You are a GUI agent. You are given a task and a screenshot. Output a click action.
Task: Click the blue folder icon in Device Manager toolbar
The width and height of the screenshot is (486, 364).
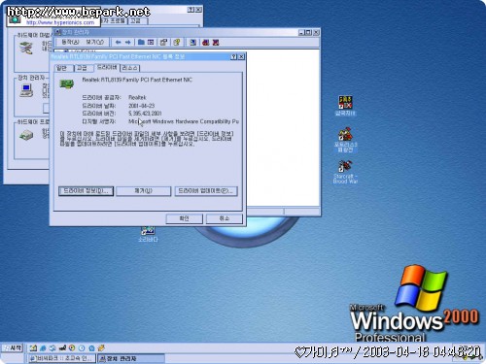coord(141,42)
